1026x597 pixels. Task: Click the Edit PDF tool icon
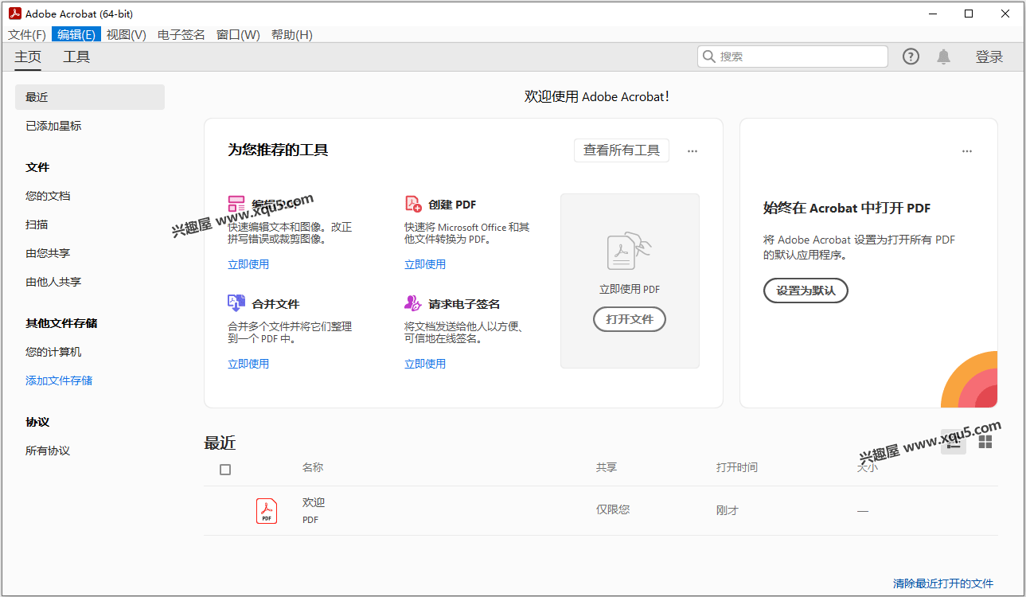tap(236, 204)
